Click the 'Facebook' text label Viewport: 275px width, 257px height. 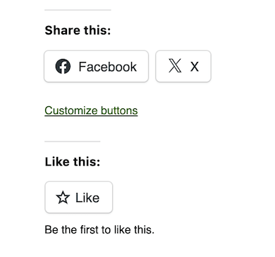click(107, 67)
